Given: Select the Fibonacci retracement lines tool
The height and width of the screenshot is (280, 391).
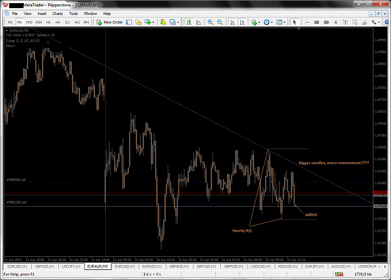Looking at the screenshot, I should click(355, 22).
